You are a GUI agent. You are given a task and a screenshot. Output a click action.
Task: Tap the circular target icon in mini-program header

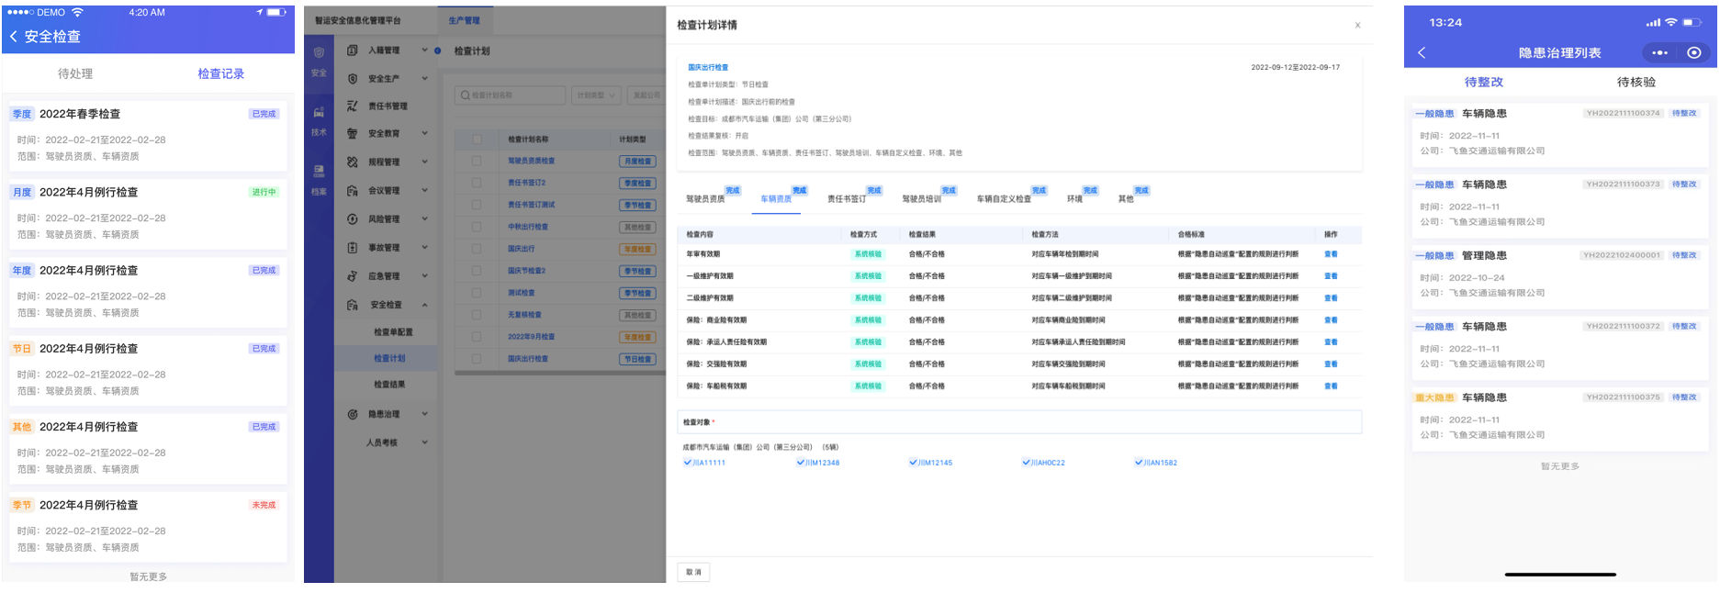(1694, 53)
